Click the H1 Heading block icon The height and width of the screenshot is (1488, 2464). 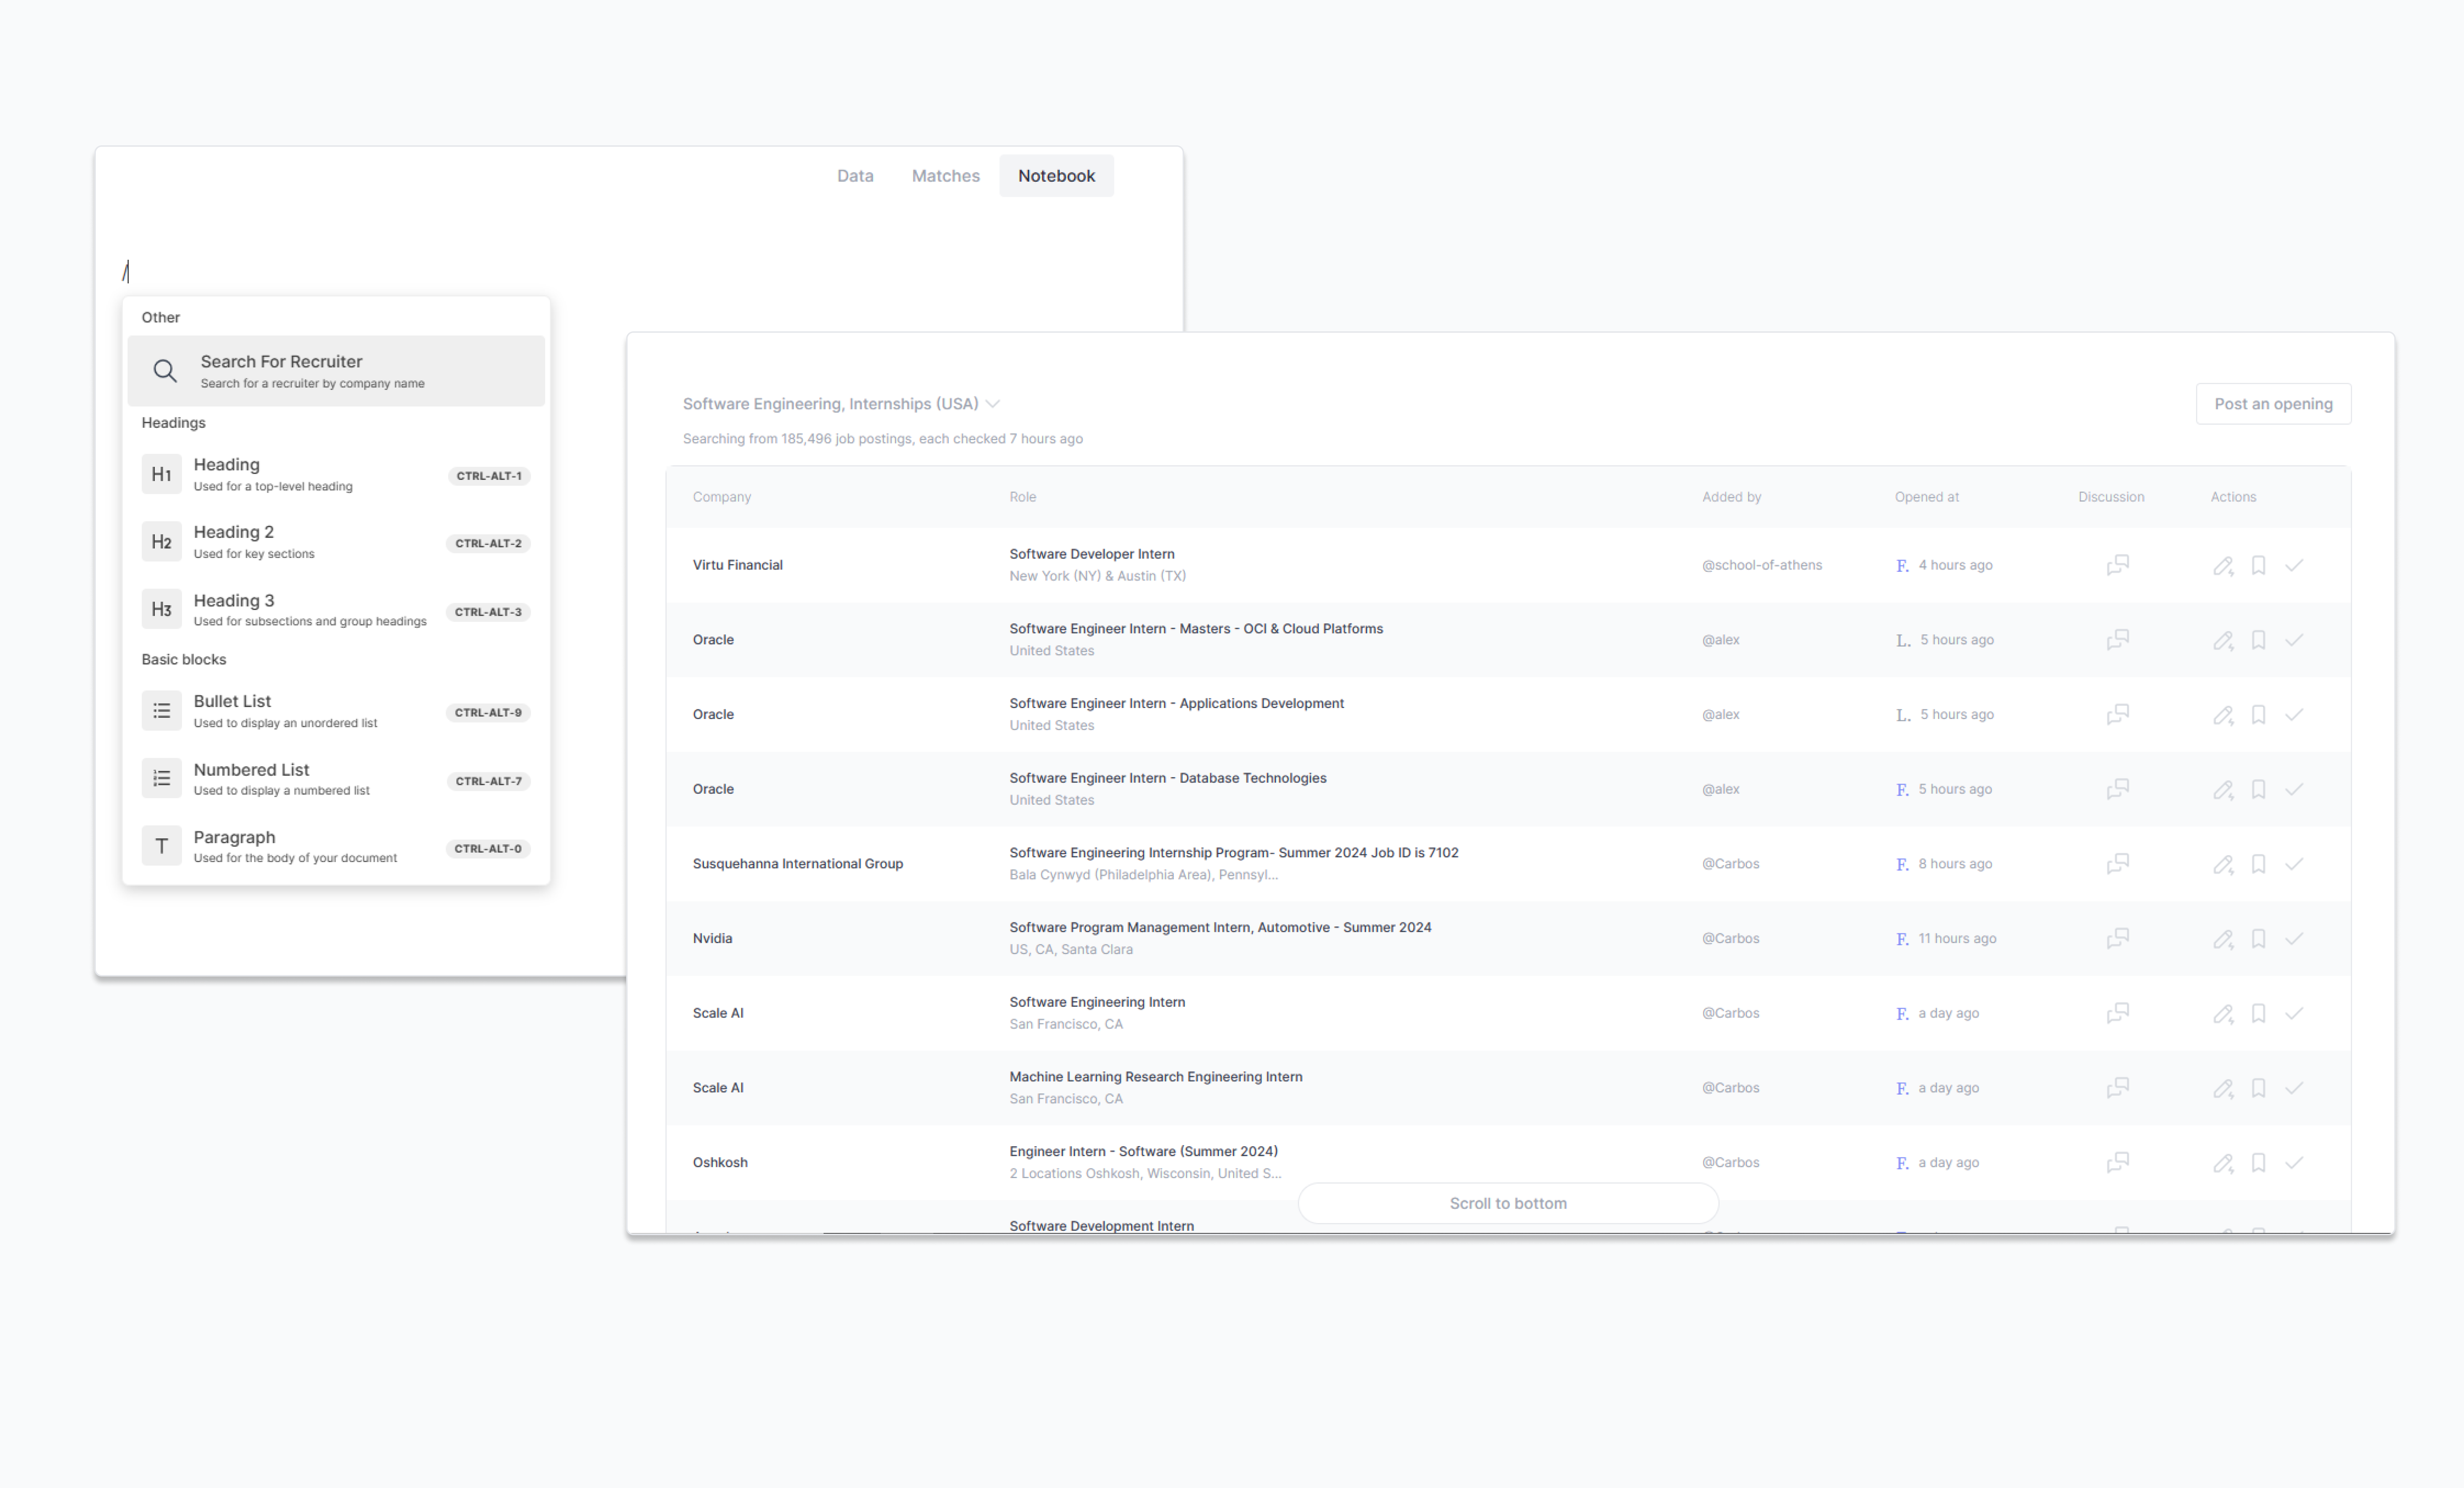click(x=161, y=474)
